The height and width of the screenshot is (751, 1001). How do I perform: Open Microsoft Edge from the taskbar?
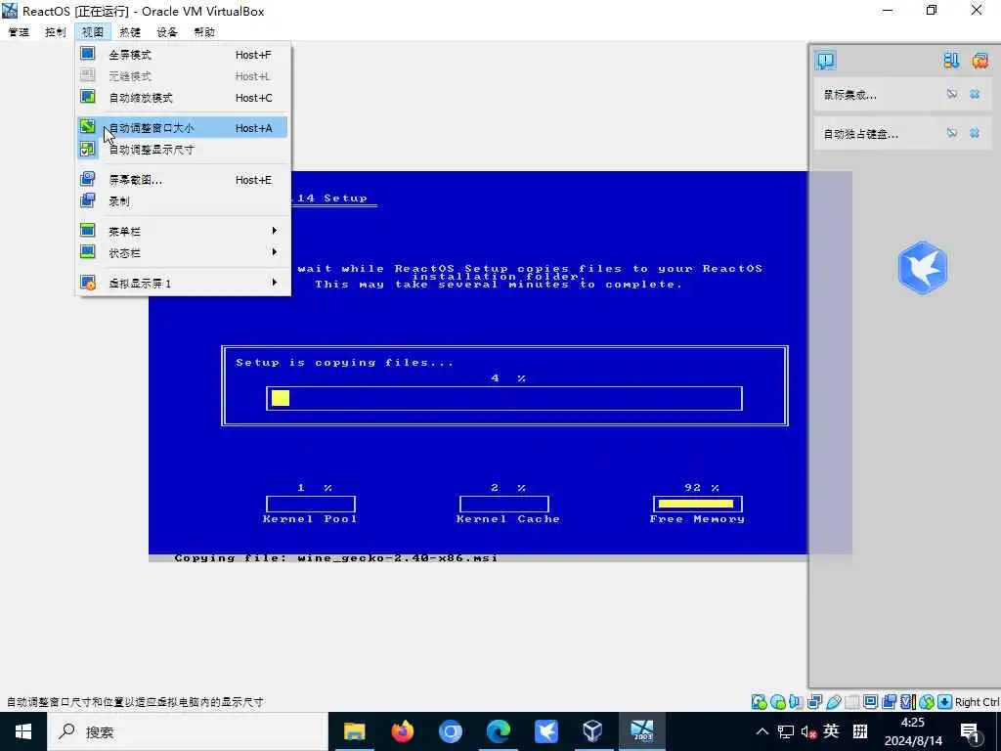click(x=498, y=731)
